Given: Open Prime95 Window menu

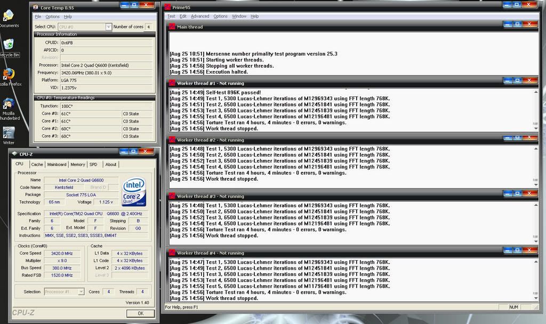Looking at the screenshot, I should (x=239, y=17).
